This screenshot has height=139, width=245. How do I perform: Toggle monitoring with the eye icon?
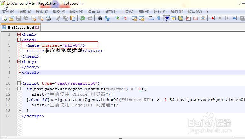(203, 18)
